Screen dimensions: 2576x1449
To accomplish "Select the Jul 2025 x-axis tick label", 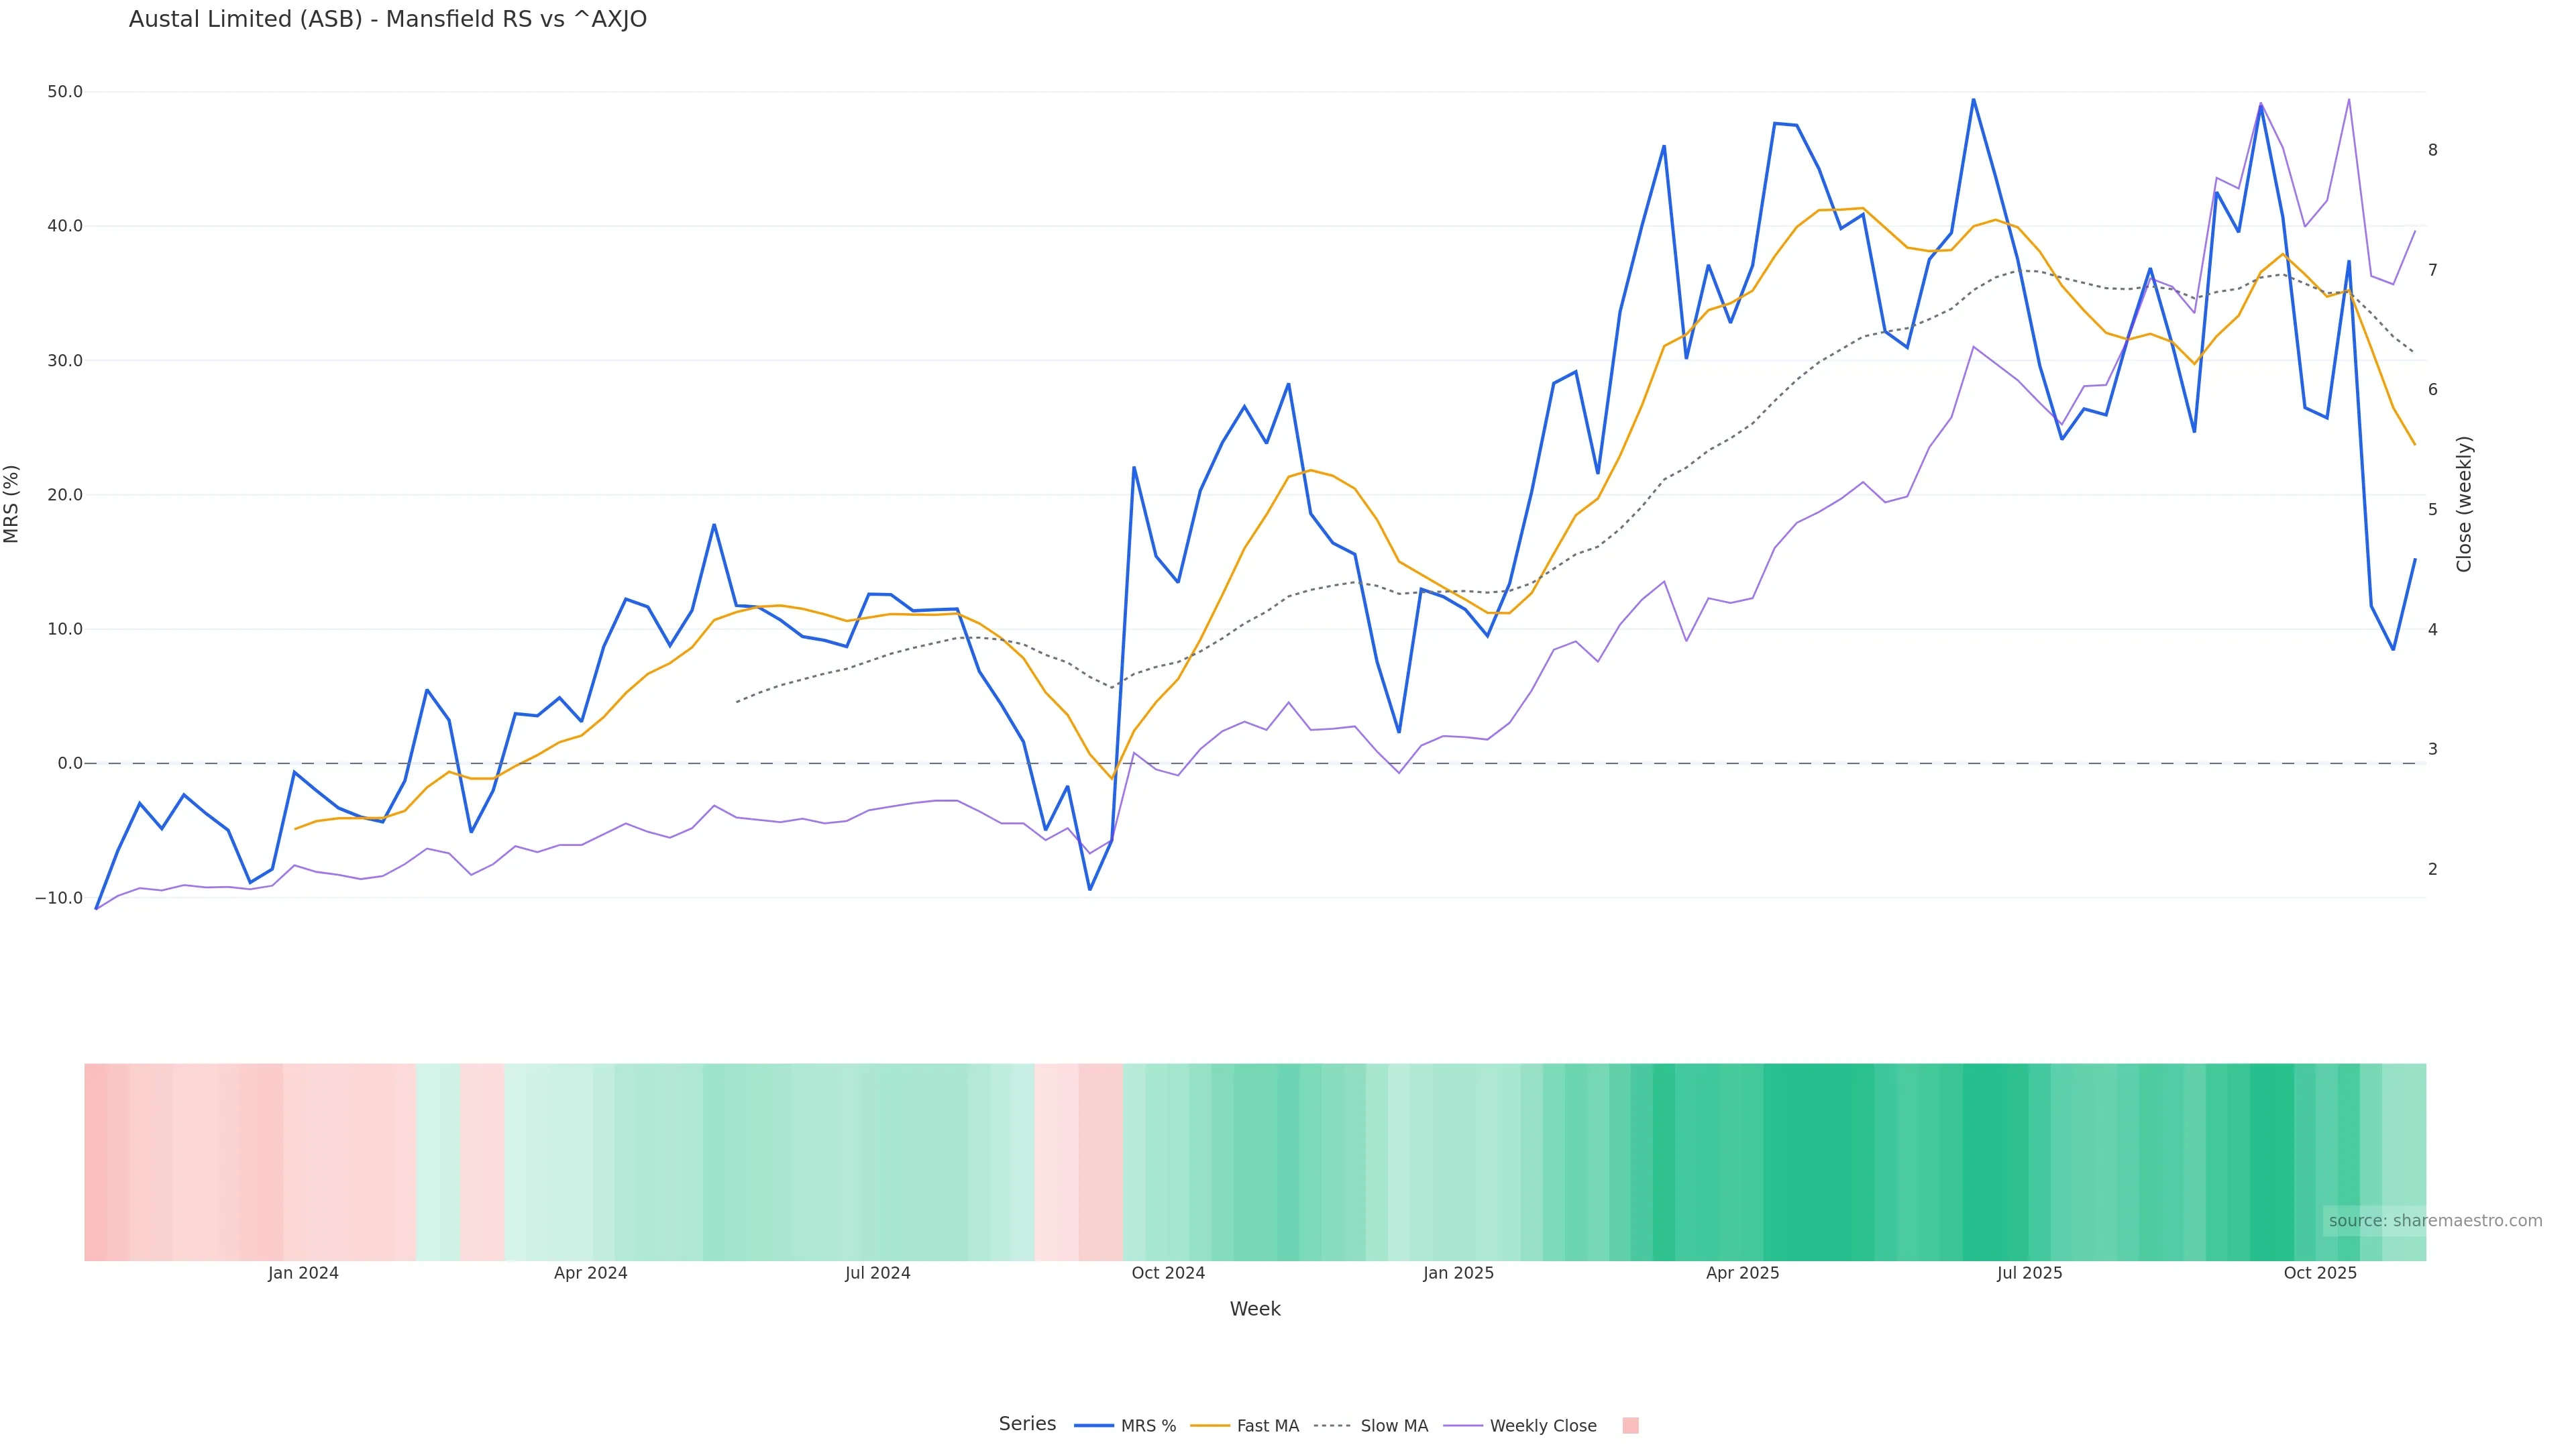I will pyautogui.click(x=2029, y=1273).
